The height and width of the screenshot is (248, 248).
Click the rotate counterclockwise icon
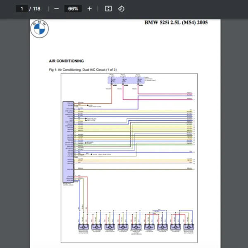(121, 9)
